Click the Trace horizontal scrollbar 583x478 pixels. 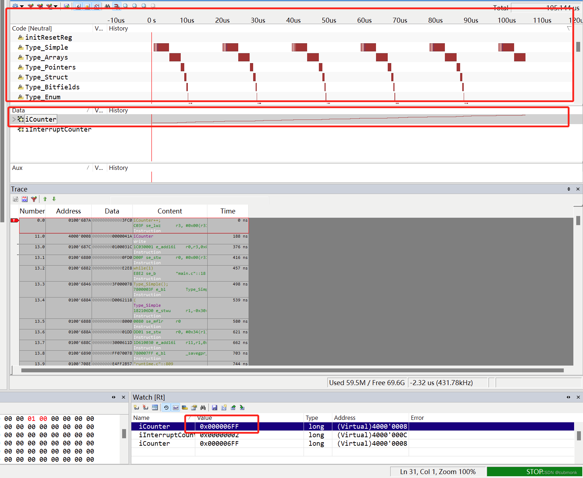292,370
